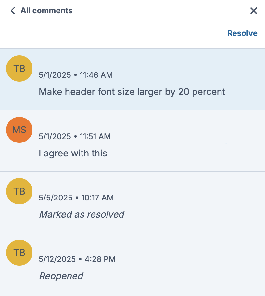Viewport: 265px width, 296px height.
Task: Select TB avatar on the Reopened entry
Action: 19,253
